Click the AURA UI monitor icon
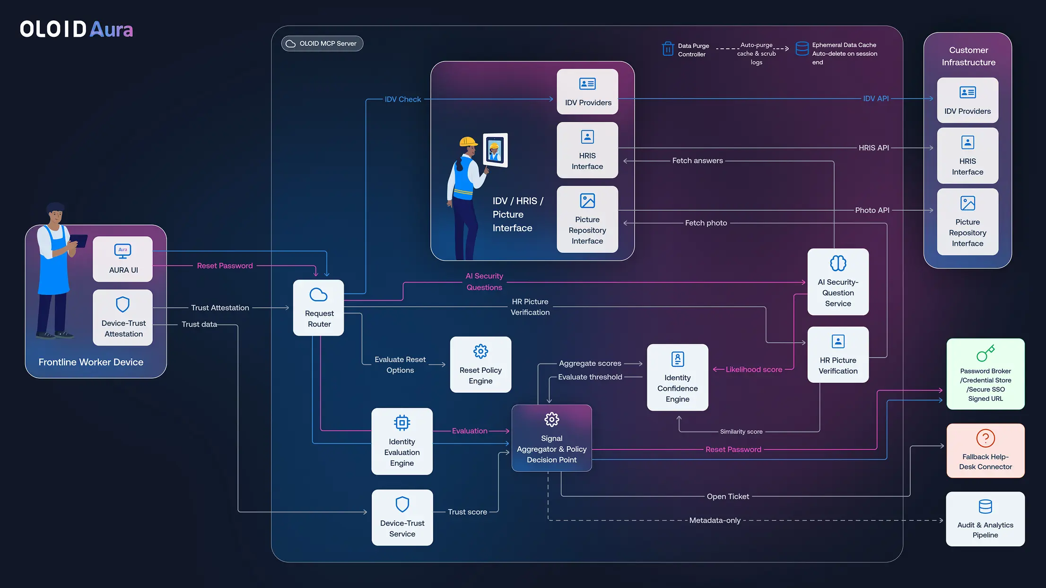 click(122, 251)
